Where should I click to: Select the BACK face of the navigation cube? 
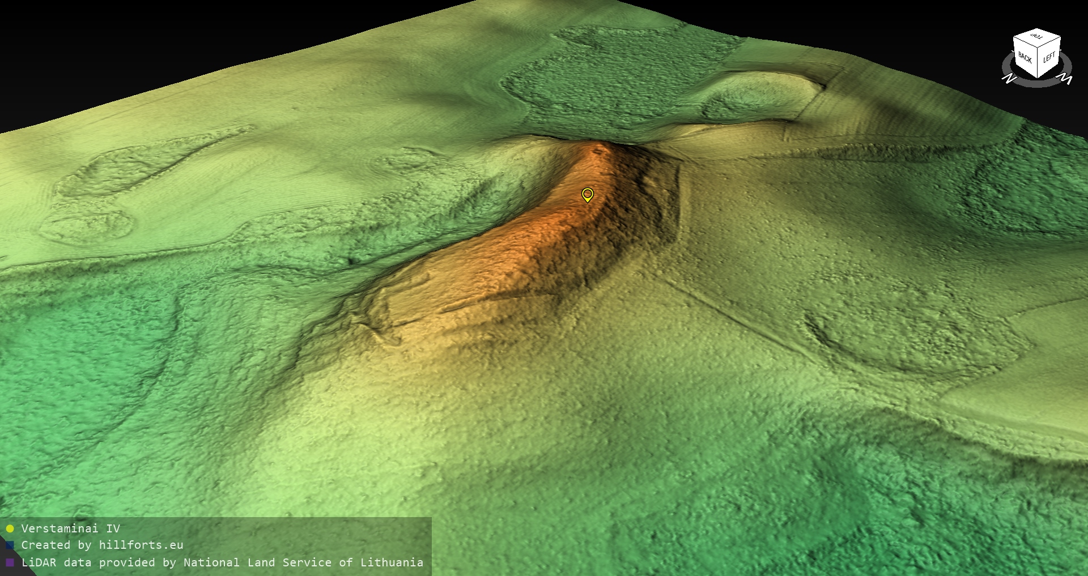point(1025,58)
